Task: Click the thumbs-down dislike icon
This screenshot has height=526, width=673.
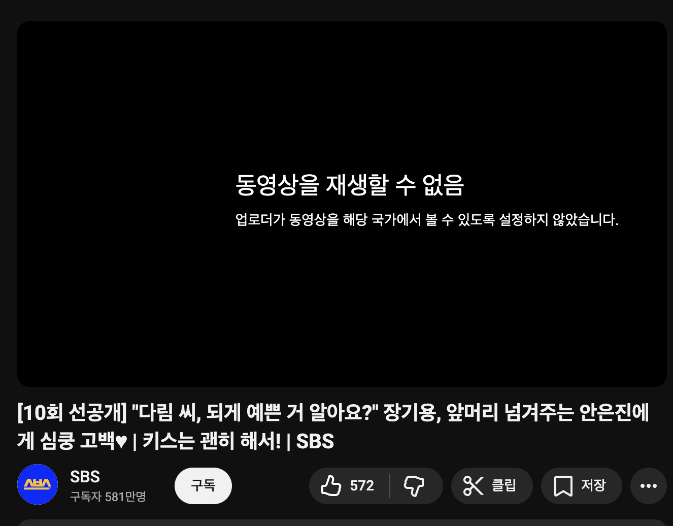Action: (414, 486)
